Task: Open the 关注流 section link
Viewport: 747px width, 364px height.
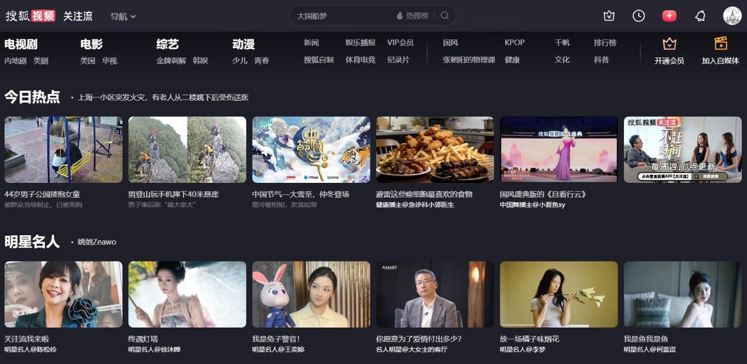Action: click(78, 16)
